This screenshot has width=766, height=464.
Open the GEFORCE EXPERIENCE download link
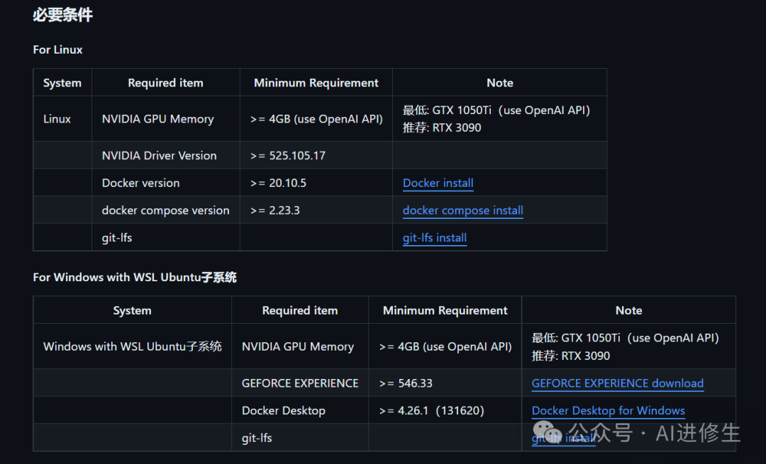(617, 383)
